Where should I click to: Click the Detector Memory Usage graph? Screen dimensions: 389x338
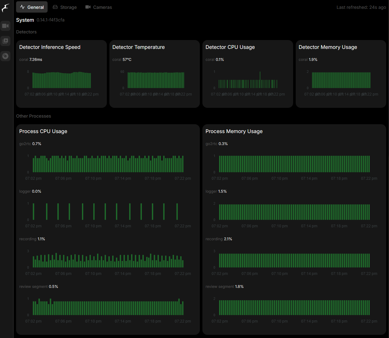coord(341,80)
